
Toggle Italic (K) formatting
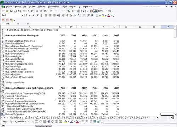coord(38,16)
